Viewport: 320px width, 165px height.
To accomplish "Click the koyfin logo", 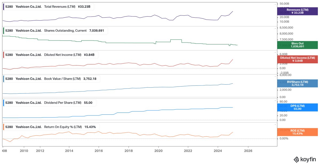I will (x=305, y=159).
